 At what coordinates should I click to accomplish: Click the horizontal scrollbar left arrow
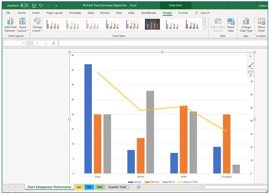coord(203,187)
